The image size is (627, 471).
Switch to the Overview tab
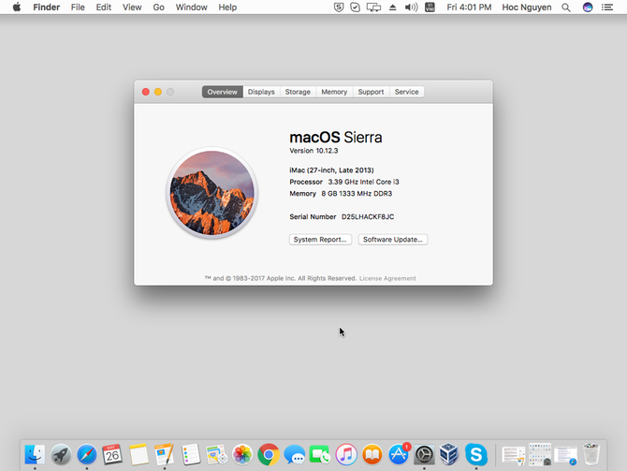tap(223, 92)
